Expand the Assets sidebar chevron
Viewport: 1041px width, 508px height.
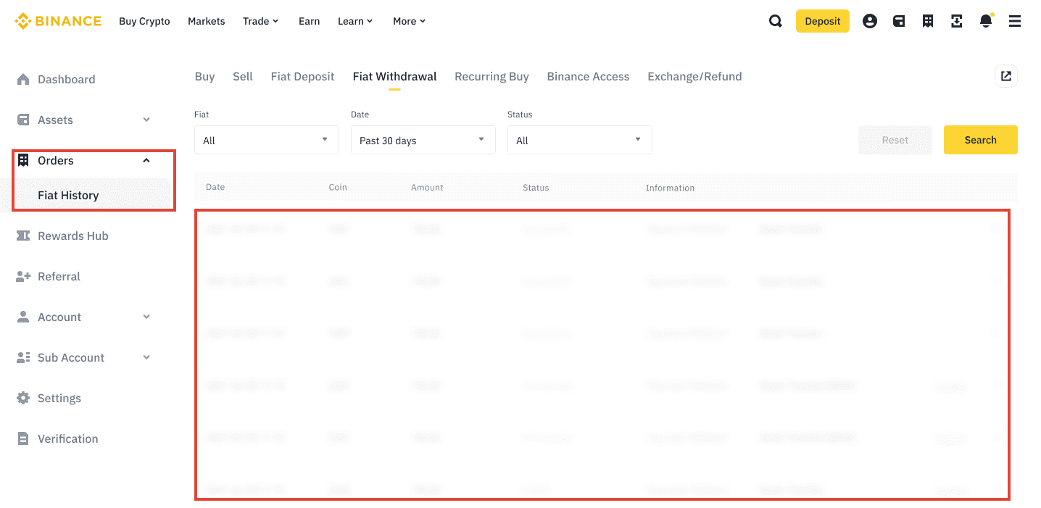[x=146, y=120]
